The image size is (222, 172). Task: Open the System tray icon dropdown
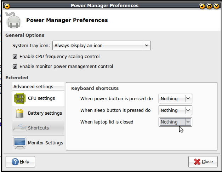101,45
